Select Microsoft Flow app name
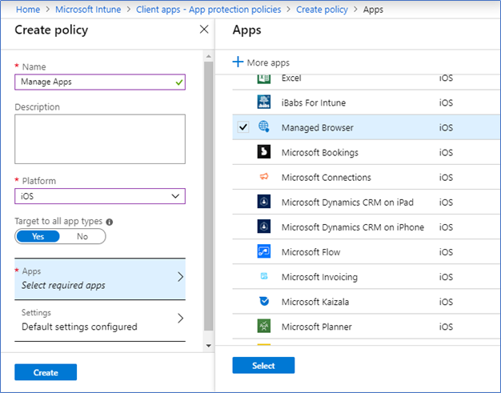 click(x=311, y=252)
